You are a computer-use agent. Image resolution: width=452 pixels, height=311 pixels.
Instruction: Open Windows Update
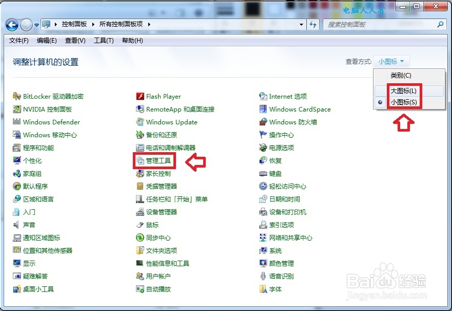(171, 122)
